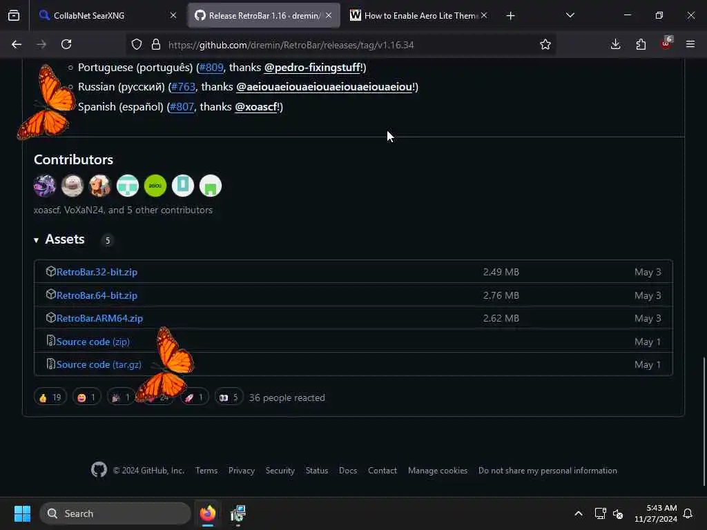The width and height of the screenshot is (707, 530).
Task: Visit @xoascf profile link
Action: click(256, 107)
